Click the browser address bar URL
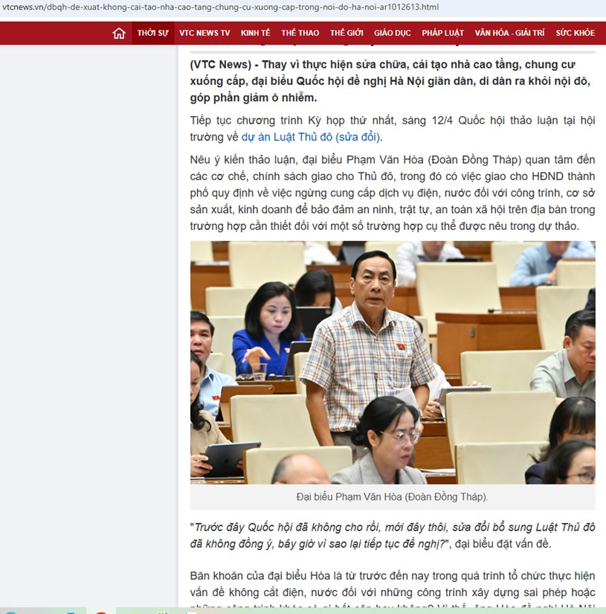Screen dimensions: 606x614 (x=223, y=7)
